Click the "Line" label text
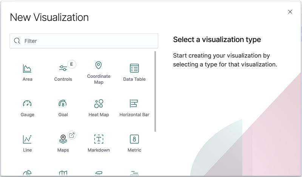This screenshot has width=302, height=177. [27, 150]
